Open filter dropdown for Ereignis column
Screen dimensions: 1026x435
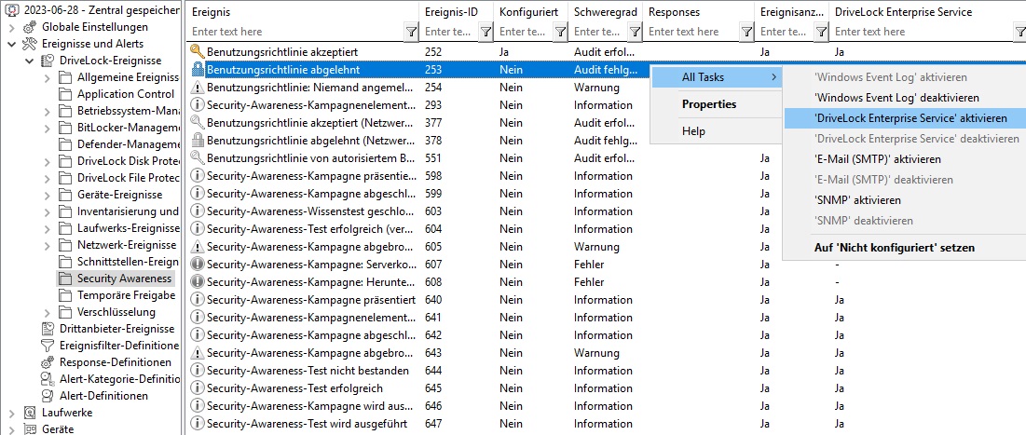point(411,32)
